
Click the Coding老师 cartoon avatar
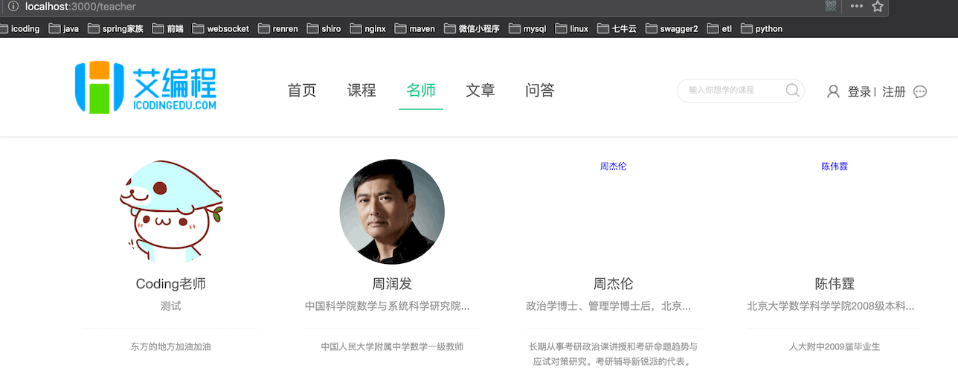(x=171, y=211)
